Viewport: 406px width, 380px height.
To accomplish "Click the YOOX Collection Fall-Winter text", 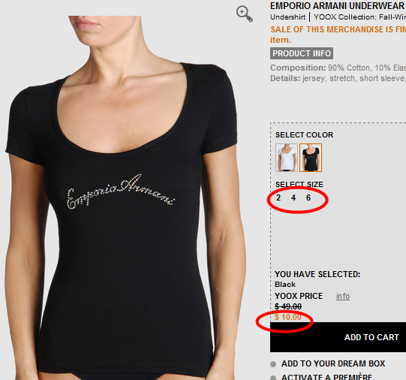I will coord(360,17).
